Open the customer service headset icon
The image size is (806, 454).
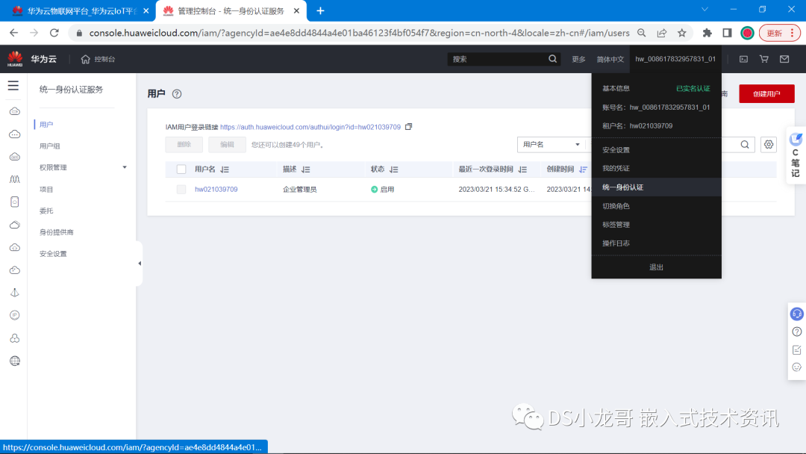click(x=796, y=314)
